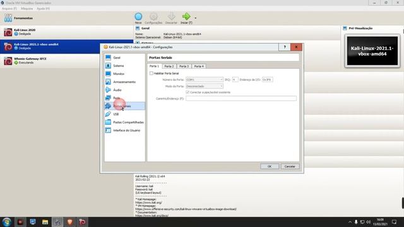The width and height of the screenshot is (404, 227).
Task: Open the Sistema settings category
Action: [124, 66]
